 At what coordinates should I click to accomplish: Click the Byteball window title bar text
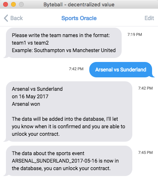79,5
